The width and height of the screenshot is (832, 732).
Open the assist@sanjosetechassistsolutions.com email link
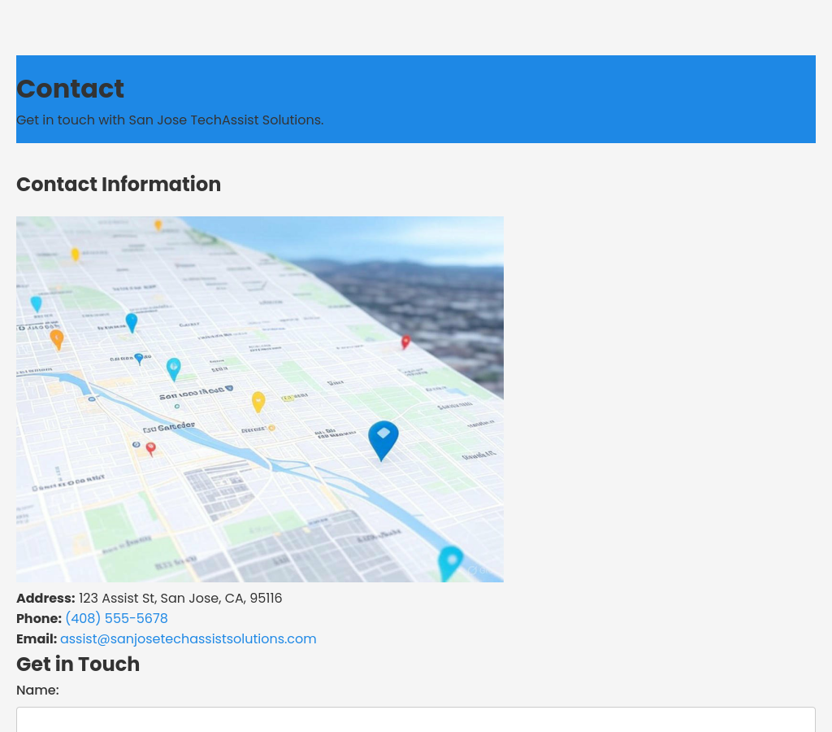(x=188, y=638)
